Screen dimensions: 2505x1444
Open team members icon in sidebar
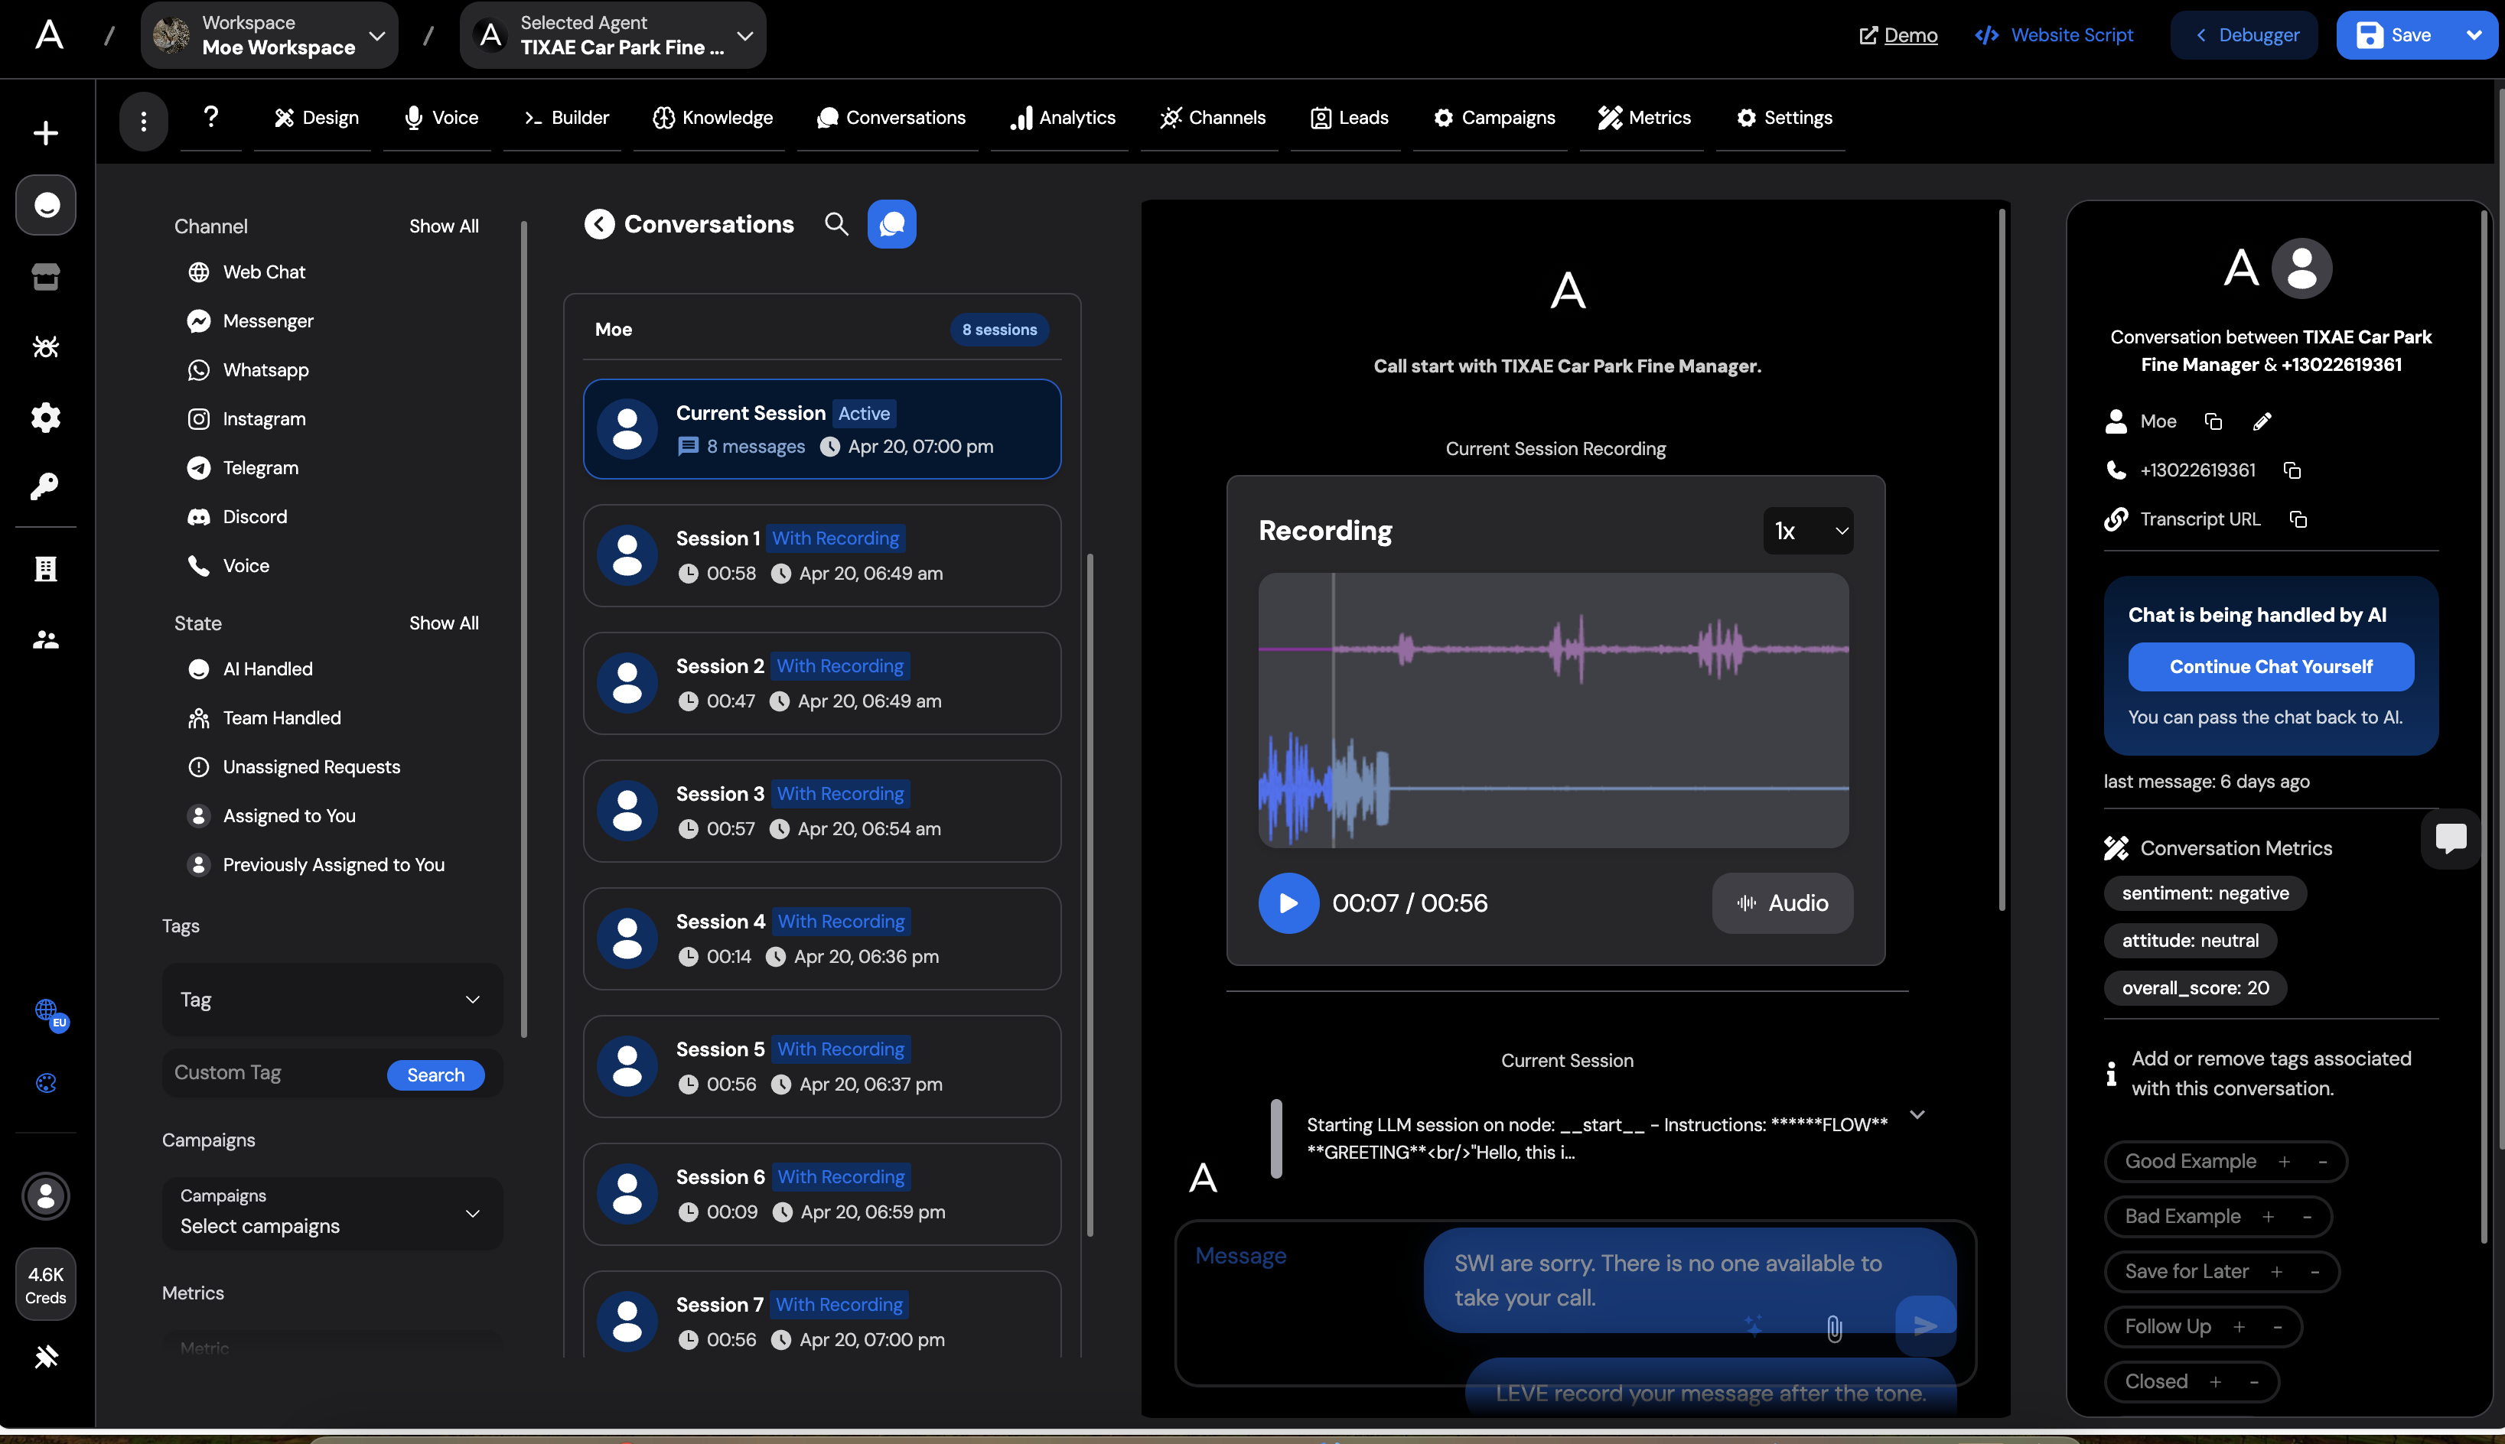tap(46, 641)
